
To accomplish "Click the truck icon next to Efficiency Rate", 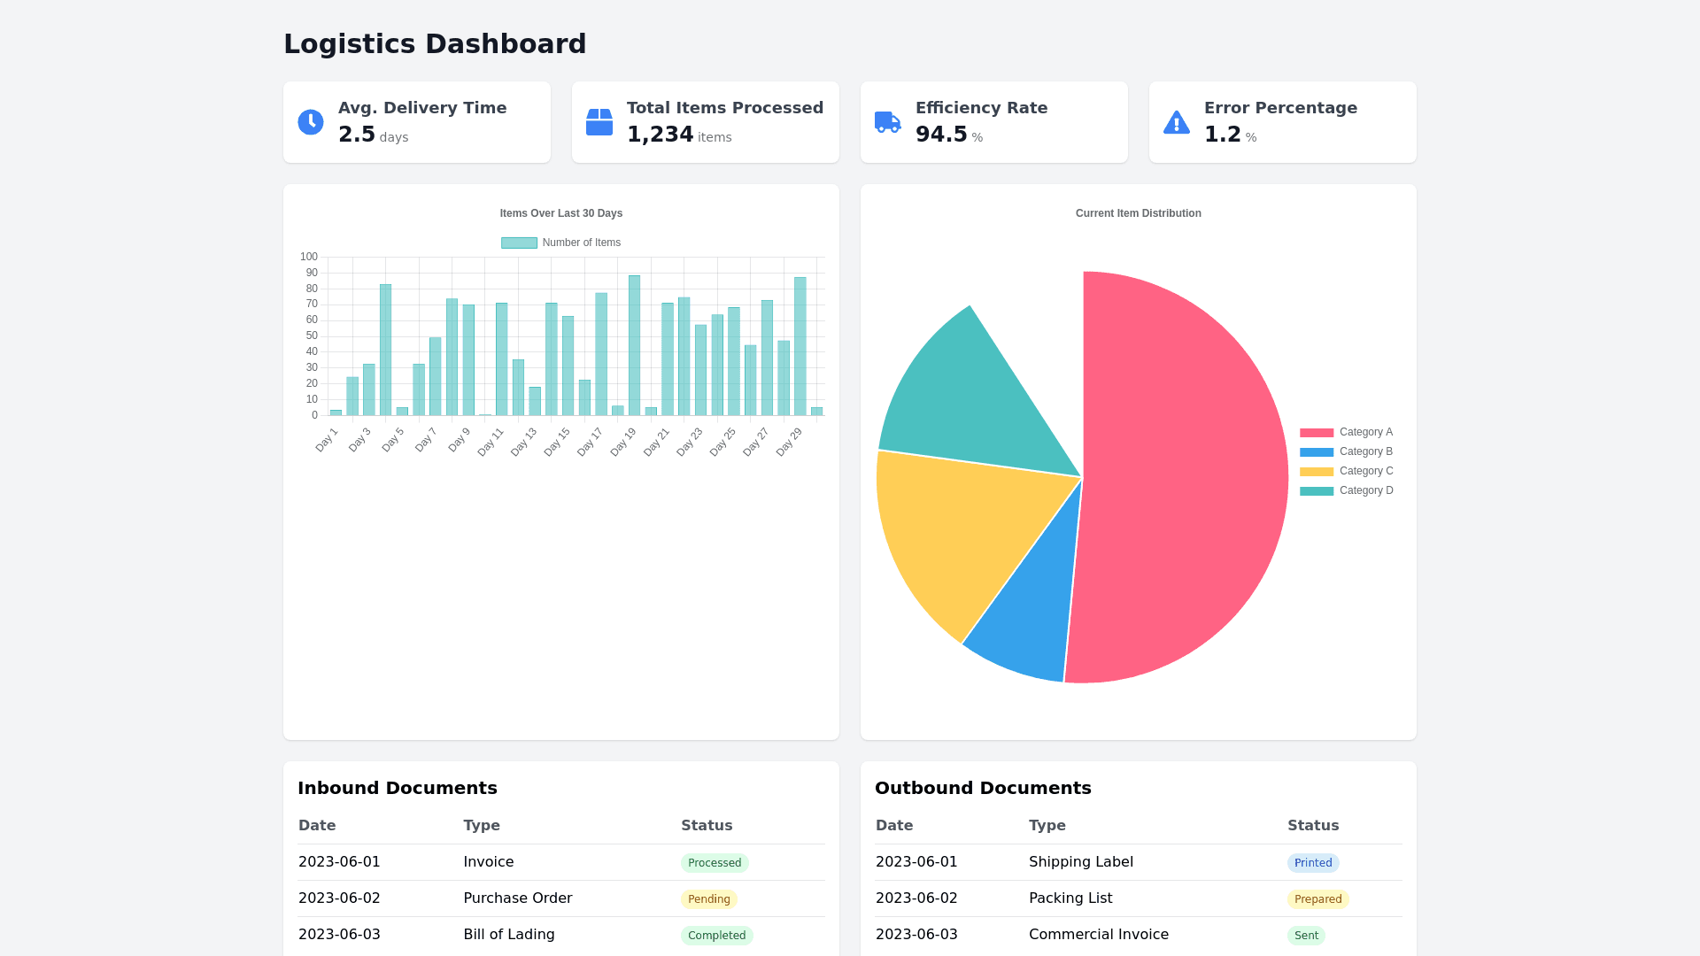I will [x=888, y=122].
